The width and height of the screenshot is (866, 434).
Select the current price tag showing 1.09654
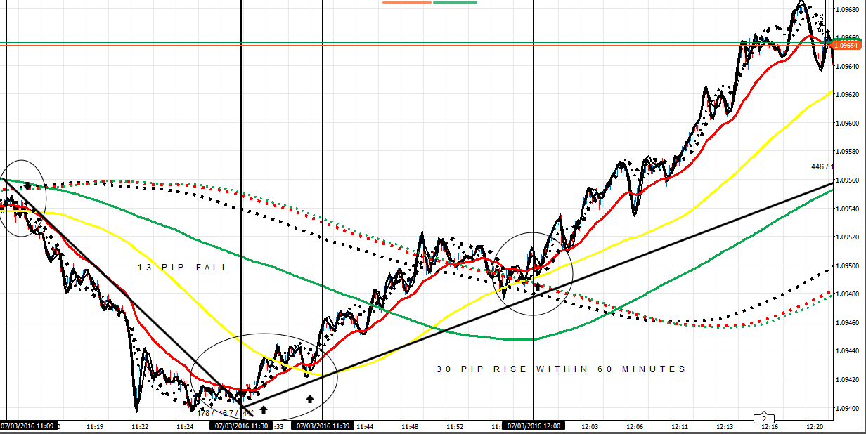847,44
